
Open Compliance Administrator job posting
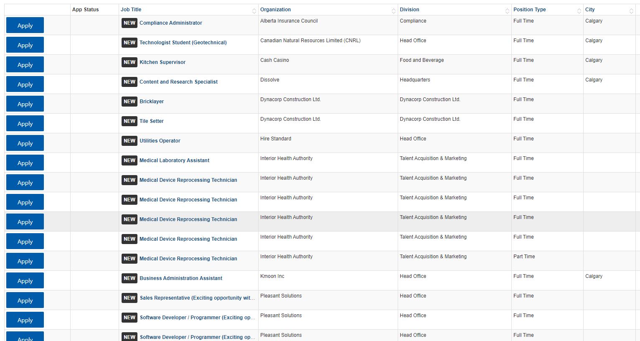[171, 23]
